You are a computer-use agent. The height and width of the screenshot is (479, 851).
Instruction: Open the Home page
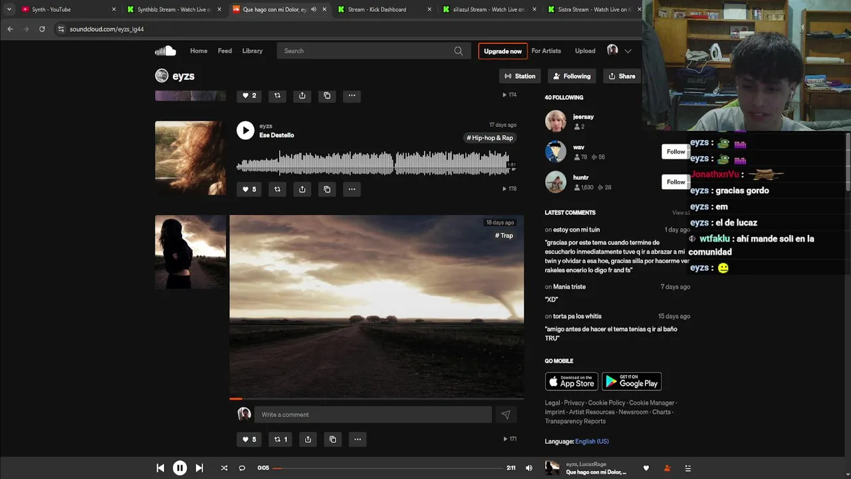[199, 51]
